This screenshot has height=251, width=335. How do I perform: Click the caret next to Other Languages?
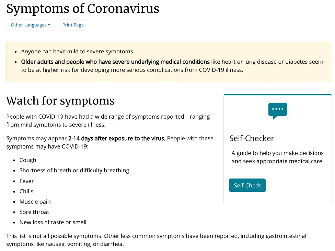pos(50,25)
